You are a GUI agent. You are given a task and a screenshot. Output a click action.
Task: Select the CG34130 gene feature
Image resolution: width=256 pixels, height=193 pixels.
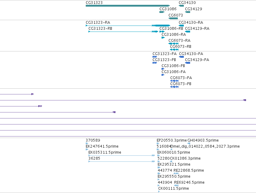(181, 6)
